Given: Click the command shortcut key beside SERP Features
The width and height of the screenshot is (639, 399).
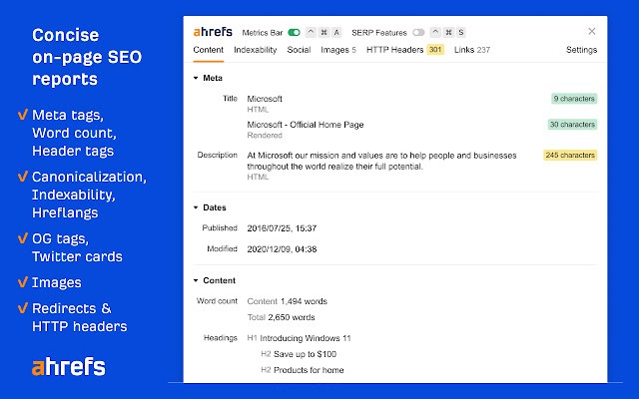Looking at the screenshot, I should click(x=448, y=32).
